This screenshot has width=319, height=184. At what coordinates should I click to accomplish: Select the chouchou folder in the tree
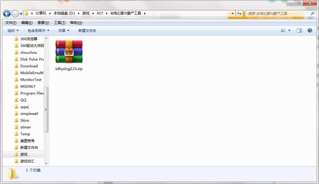pyautogui.click(x=29, y=52)
